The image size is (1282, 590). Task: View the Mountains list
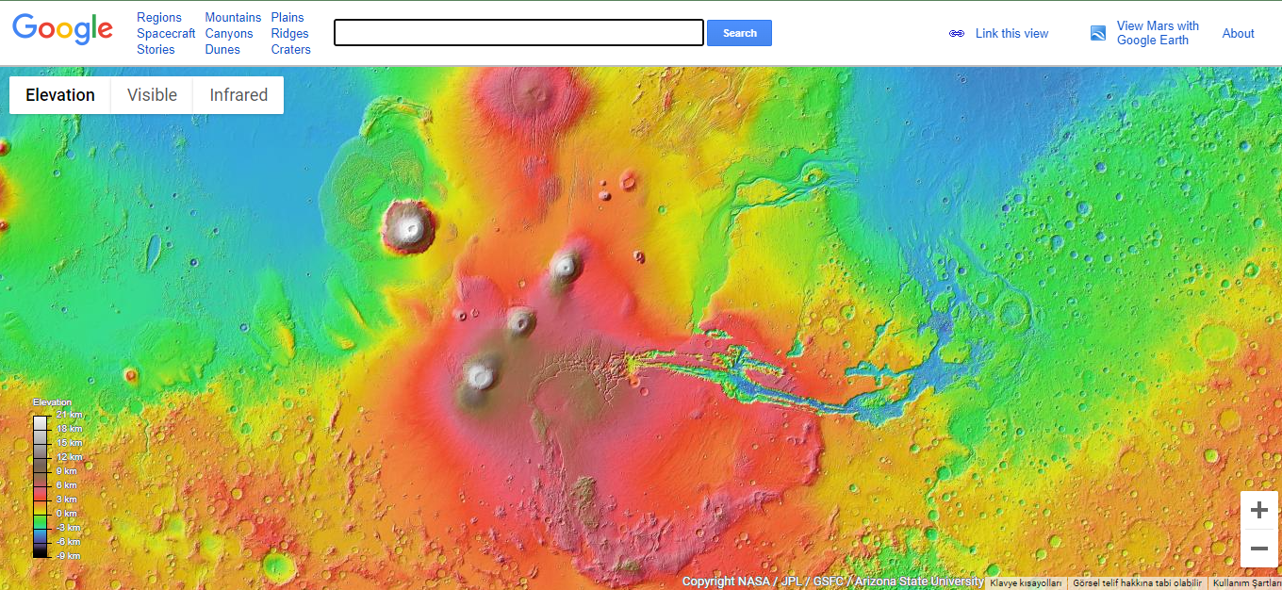(233, 17)
